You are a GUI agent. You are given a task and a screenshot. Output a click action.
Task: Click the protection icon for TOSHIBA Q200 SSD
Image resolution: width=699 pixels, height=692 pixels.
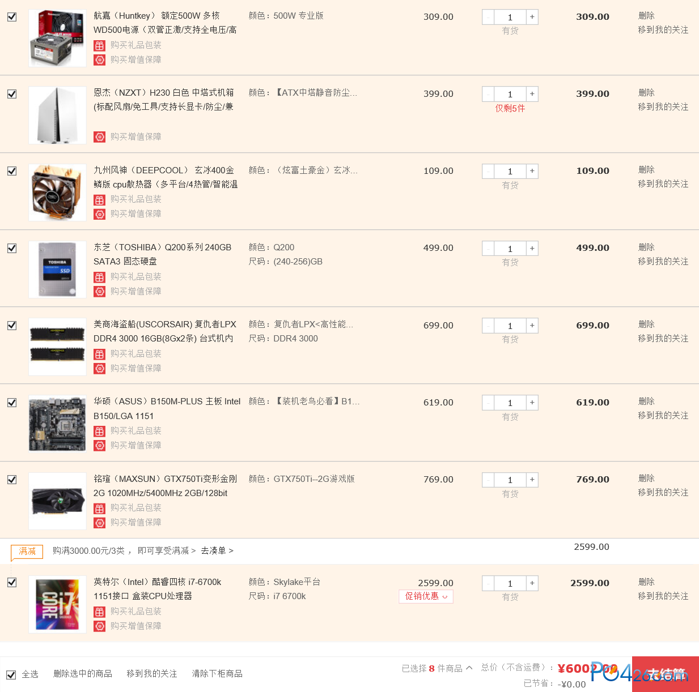coord(100,291)
